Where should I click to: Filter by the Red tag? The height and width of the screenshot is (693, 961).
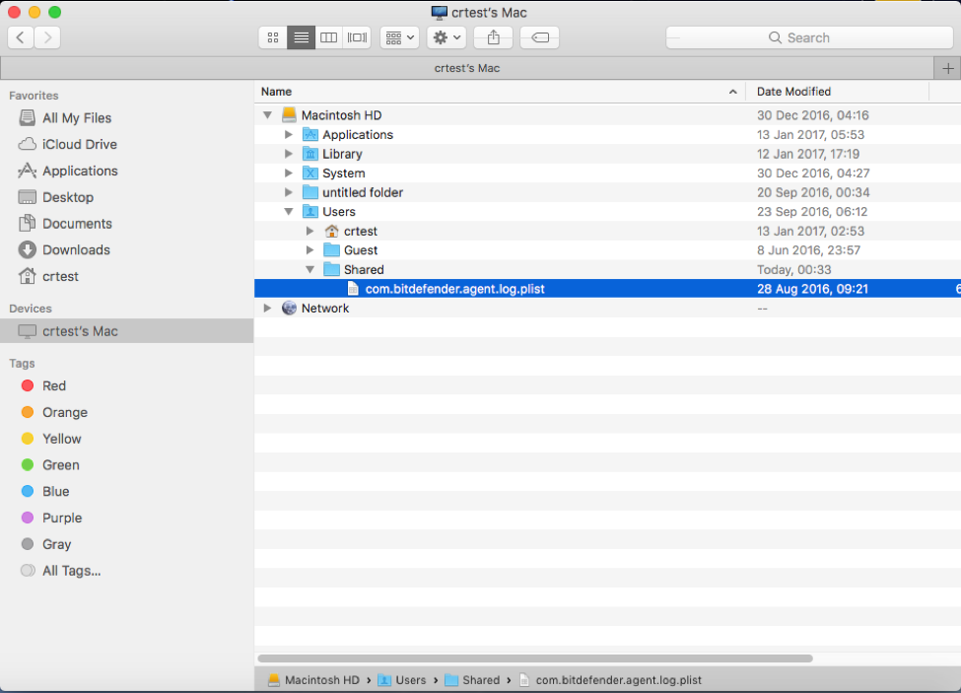(54, 386)
